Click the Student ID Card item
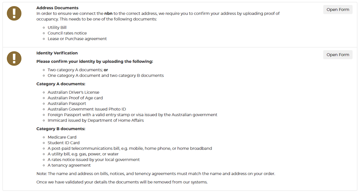This screenshot has height=193, width=361. click(x=63, y=143)
